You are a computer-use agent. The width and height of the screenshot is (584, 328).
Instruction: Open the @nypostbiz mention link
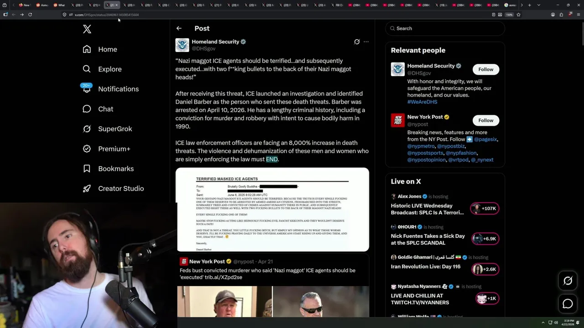pos(451,146)
